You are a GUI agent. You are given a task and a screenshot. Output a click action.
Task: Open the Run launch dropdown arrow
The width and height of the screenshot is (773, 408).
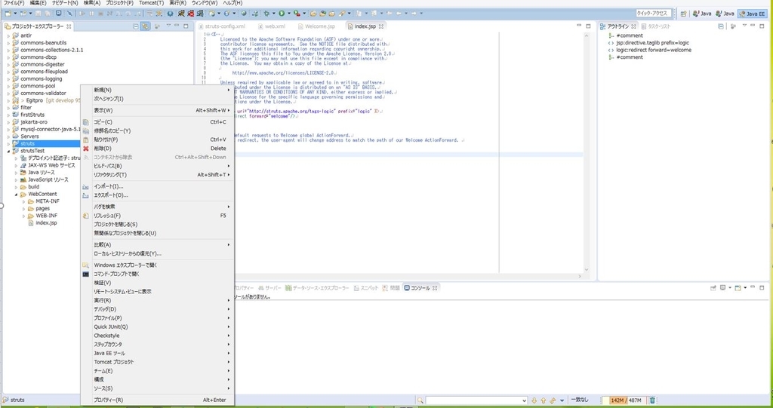pos(288,14)
